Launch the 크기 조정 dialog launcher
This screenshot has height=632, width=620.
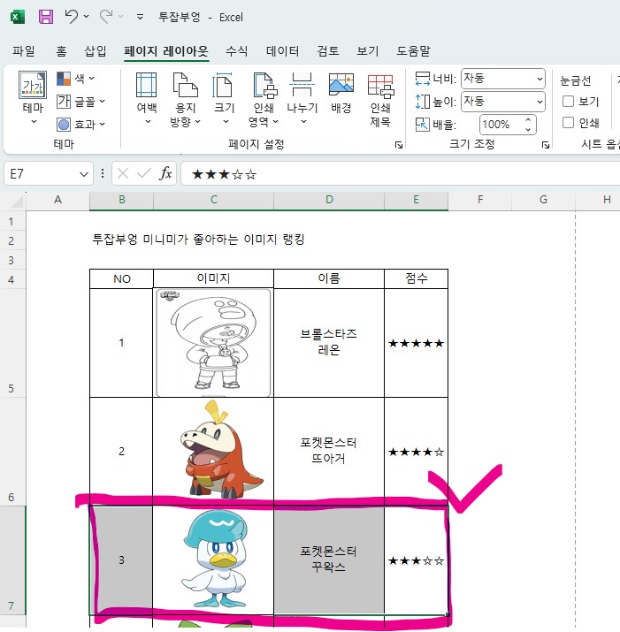(546, 145)
